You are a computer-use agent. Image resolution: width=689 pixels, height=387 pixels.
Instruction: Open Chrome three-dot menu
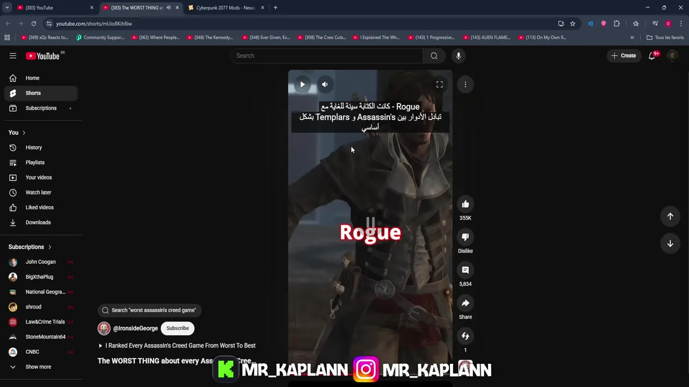681,24
